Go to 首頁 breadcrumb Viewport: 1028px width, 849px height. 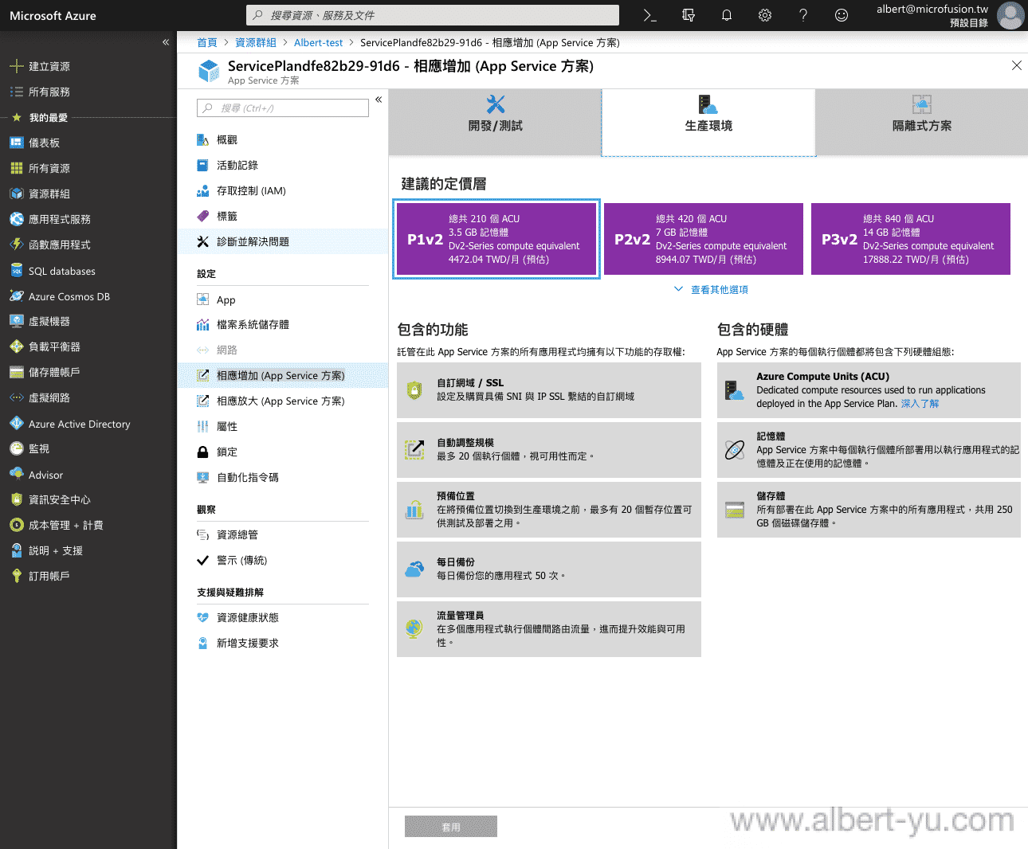207,43
